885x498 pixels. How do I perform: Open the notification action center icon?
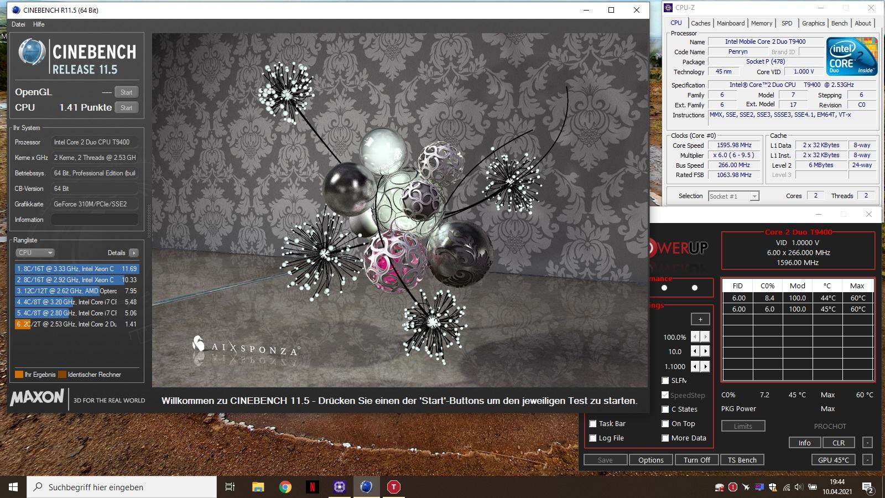[868, 487]
